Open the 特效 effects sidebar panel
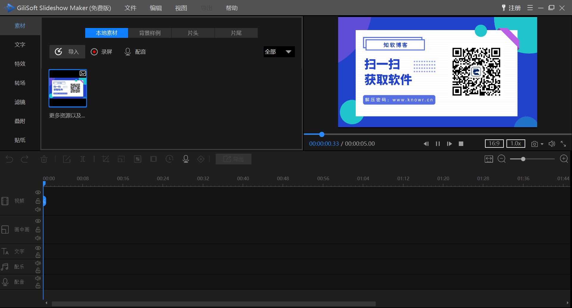 [x=20, y=64]
